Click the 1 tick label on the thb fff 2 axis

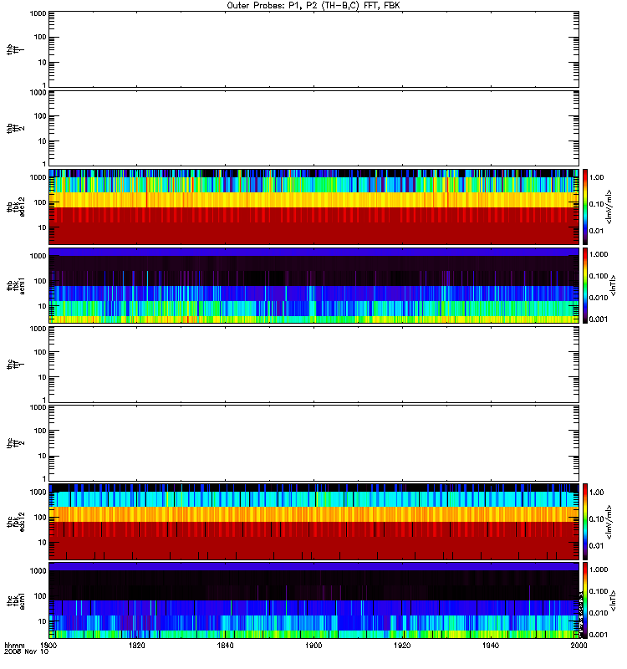coord(44,164)
